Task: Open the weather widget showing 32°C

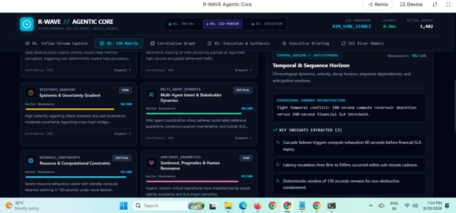Action: pyautogui.click(x=22, y=206)
